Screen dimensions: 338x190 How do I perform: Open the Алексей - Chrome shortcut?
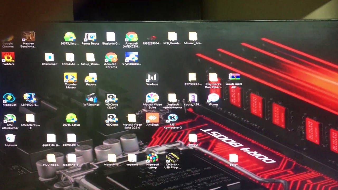111,60
